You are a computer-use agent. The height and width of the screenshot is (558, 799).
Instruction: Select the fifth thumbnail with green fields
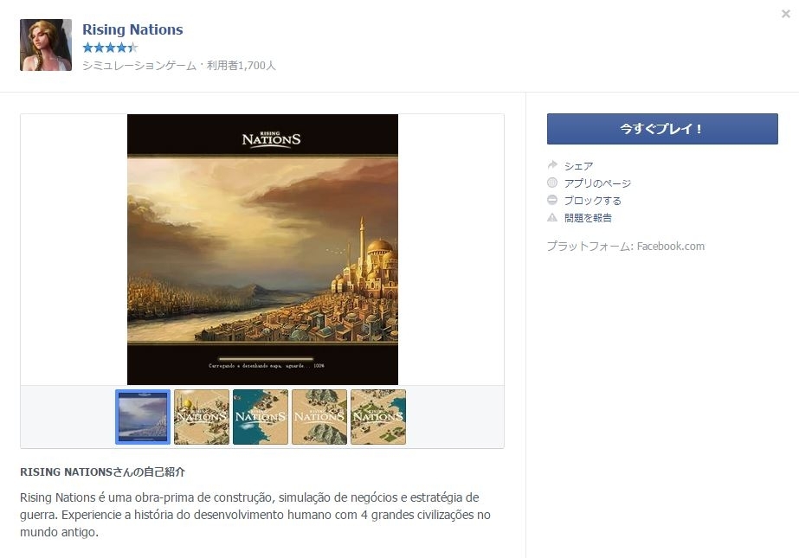[x=378, y=417]
